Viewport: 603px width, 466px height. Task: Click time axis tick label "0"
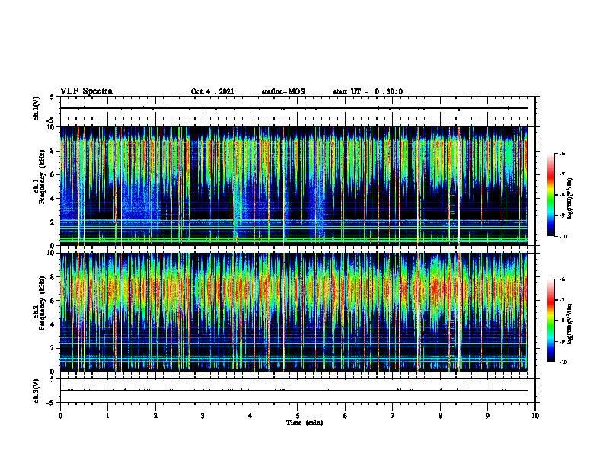(60, 416)
